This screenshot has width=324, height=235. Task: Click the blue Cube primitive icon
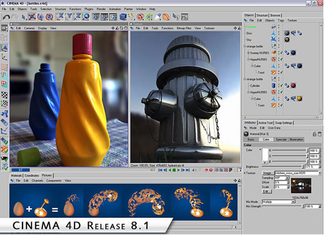click(x=123, y=17)
